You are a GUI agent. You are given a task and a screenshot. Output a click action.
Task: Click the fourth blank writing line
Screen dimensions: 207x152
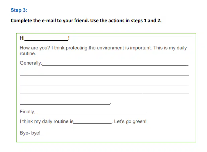pyautogui.click(x=104, y=92)
